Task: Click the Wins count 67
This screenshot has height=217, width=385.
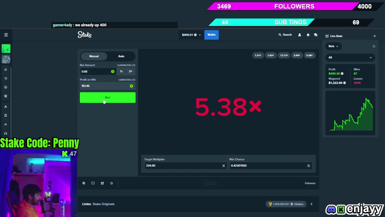Action: pyautogui.click(x=355, y=74)
